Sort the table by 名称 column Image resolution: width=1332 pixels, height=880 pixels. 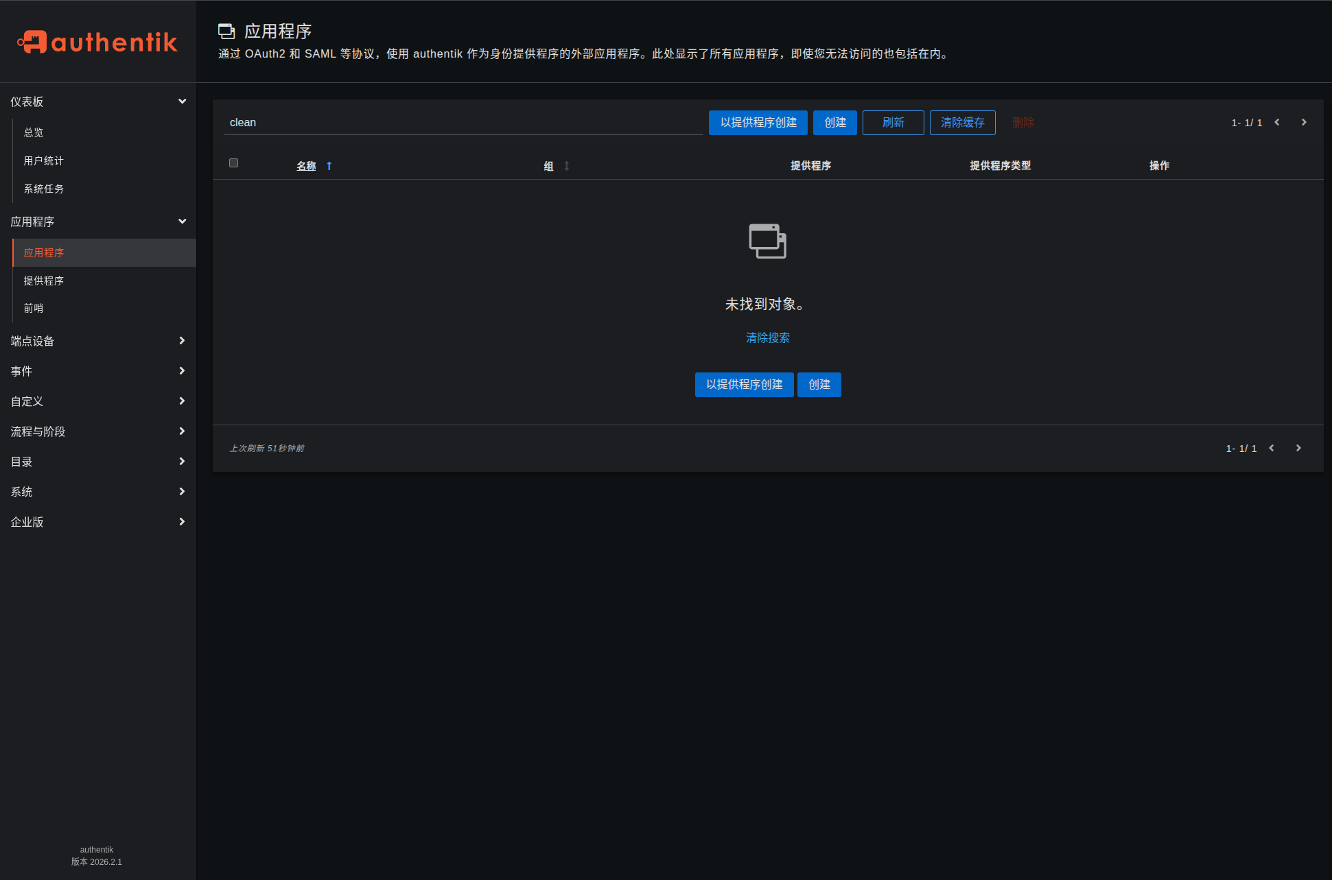(x=306, y=165)
